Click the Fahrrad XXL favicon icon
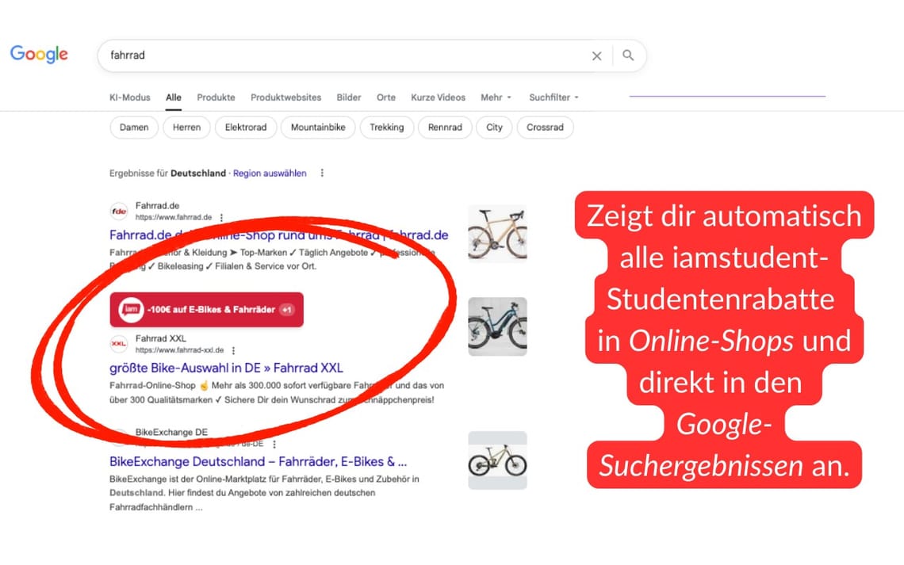Image resolution: width=904 pixels, height=565 pixels. 119,344
